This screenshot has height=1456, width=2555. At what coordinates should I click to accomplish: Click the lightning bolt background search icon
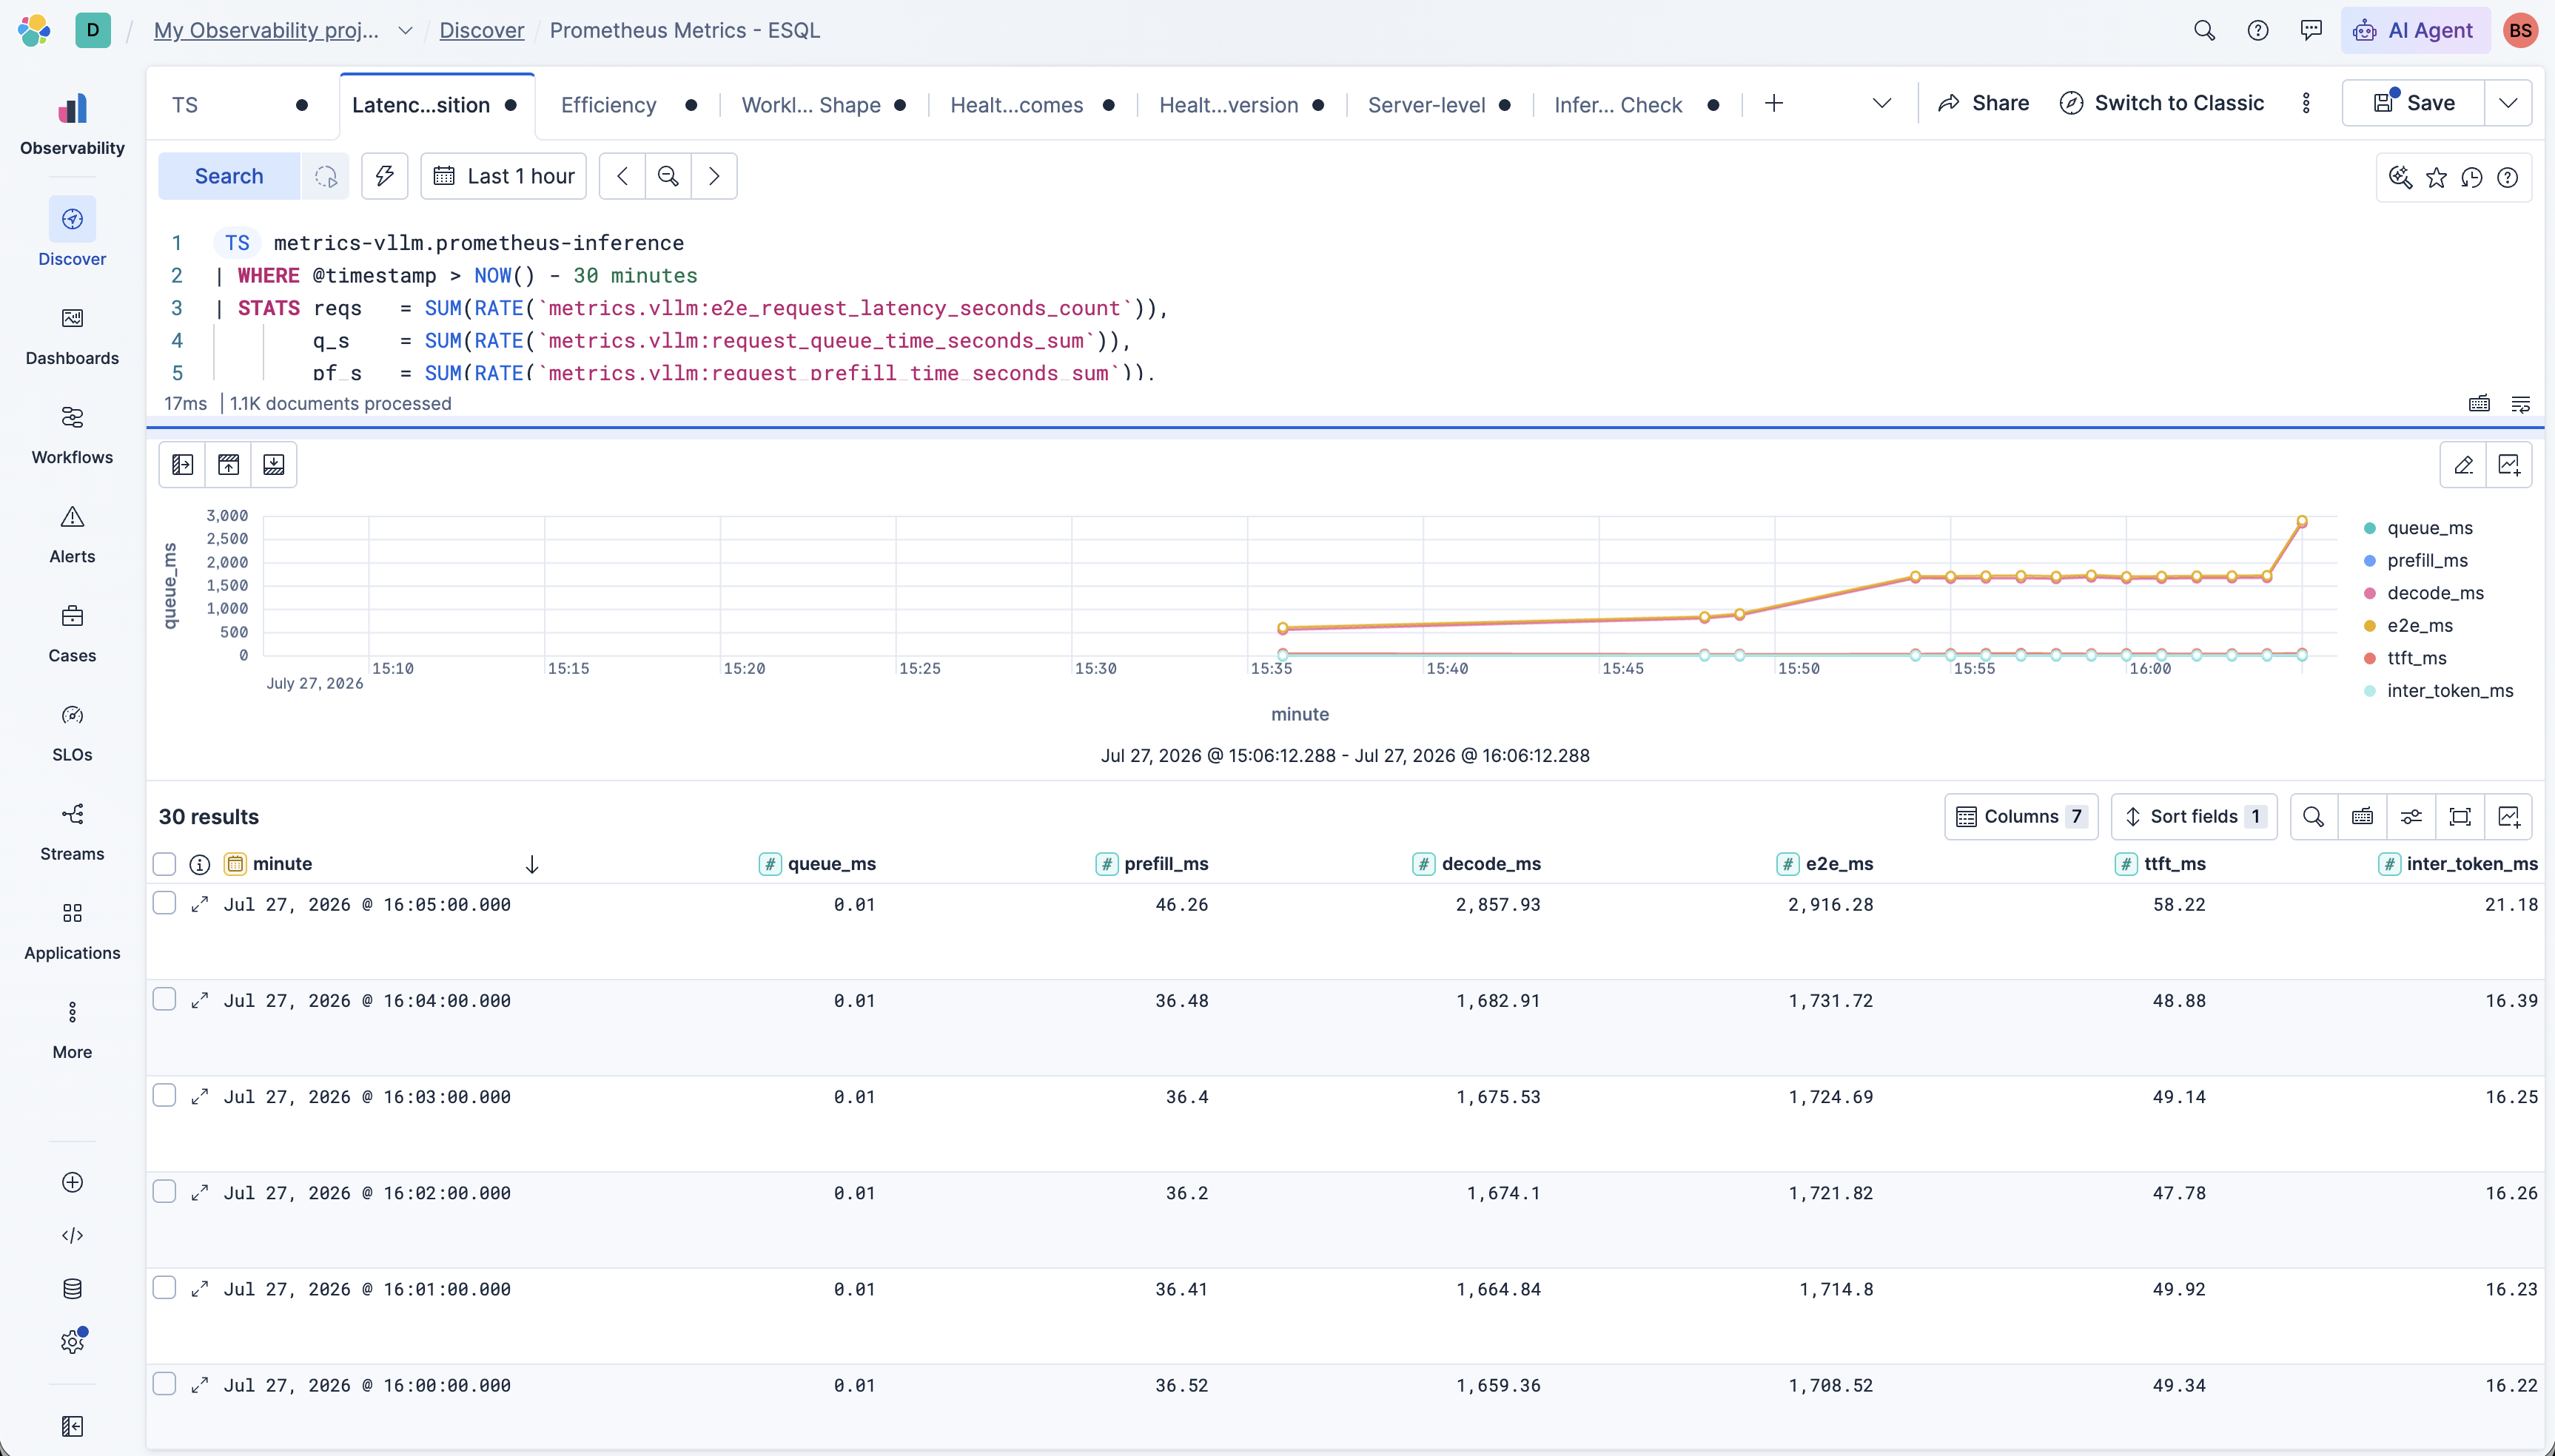[x=384, y=176]
